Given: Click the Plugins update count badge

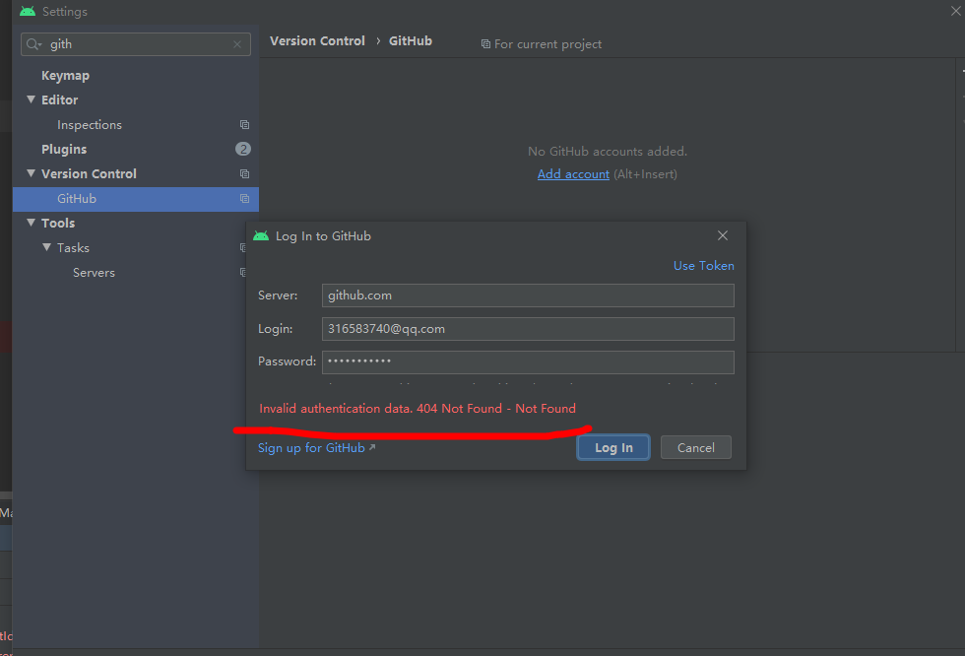Looking at the screenshot, I should 243,149.
